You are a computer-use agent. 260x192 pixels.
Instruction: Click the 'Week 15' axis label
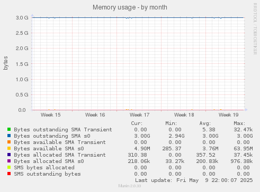click(51, 115)
